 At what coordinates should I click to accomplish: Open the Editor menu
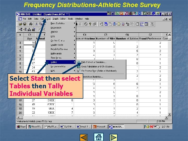click(63, 19)
